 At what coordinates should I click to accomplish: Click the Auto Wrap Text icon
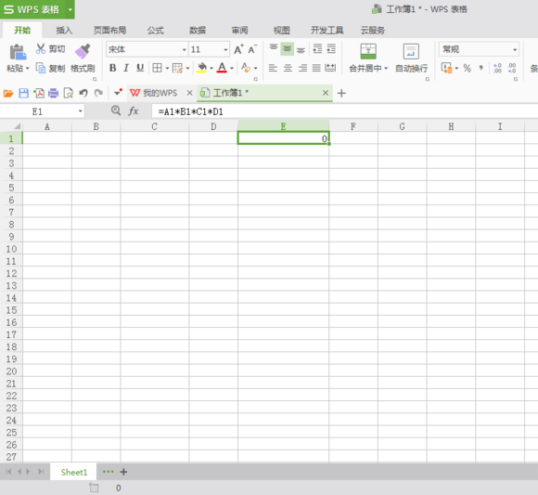411,51
